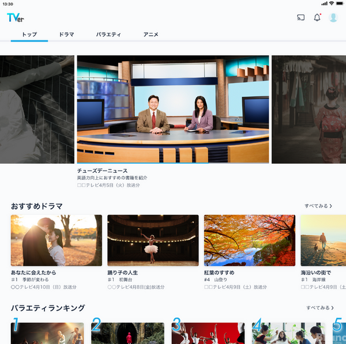Image resolution: width=346 pixels, height=344 pixels.
Task: Open the あなたに会えたから title text
Action: (33, 273)
